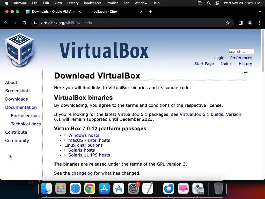Open Launchpad from the Dock

click(61, 188)
